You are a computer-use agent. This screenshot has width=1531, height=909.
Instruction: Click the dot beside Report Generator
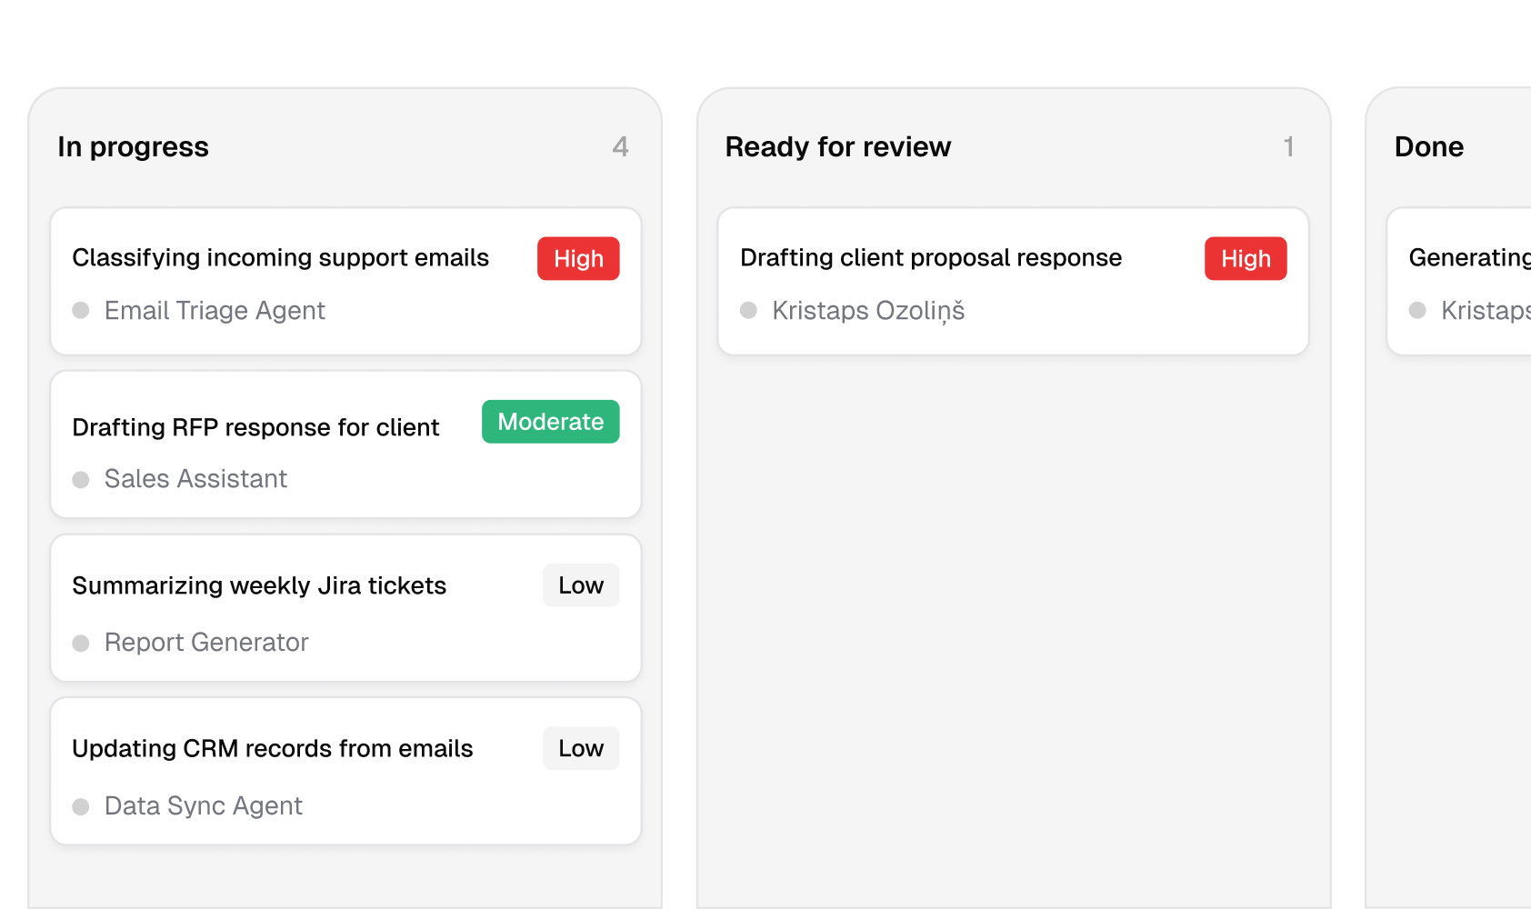tap(81, 642)
